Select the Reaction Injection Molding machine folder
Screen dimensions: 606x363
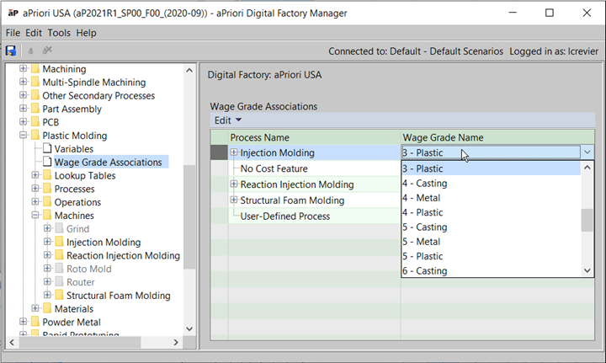(123, 255)
